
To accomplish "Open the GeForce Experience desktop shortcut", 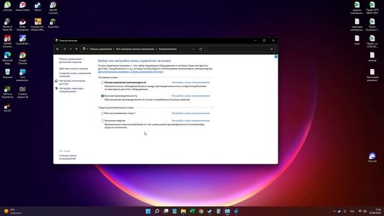I will (x=7, y=92).
